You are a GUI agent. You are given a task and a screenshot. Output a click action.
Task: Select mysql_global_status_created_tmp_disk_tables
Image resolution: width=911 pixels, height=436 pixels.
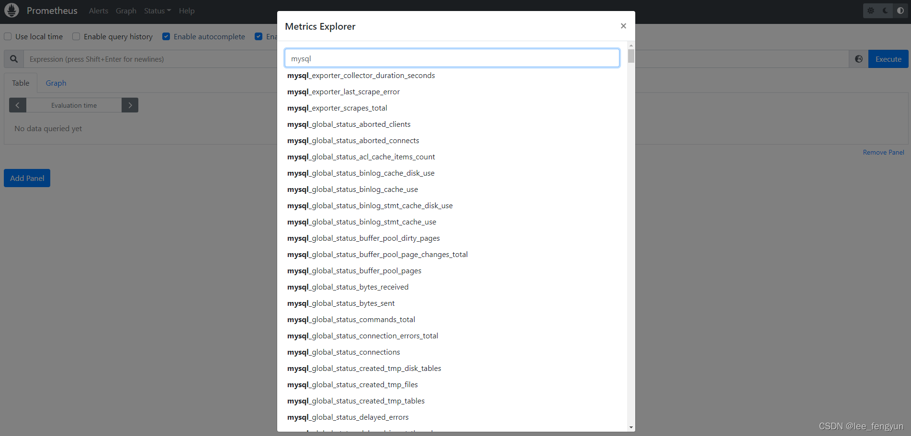pyautogui.click(x=364, y=369)
